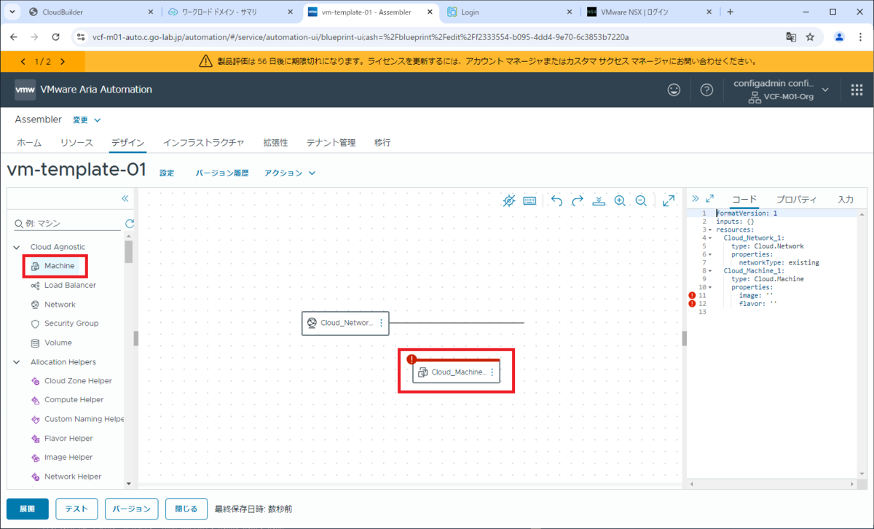
Task: Open the Cloud_Network component options menu
Action: click(x=381, y=323)
